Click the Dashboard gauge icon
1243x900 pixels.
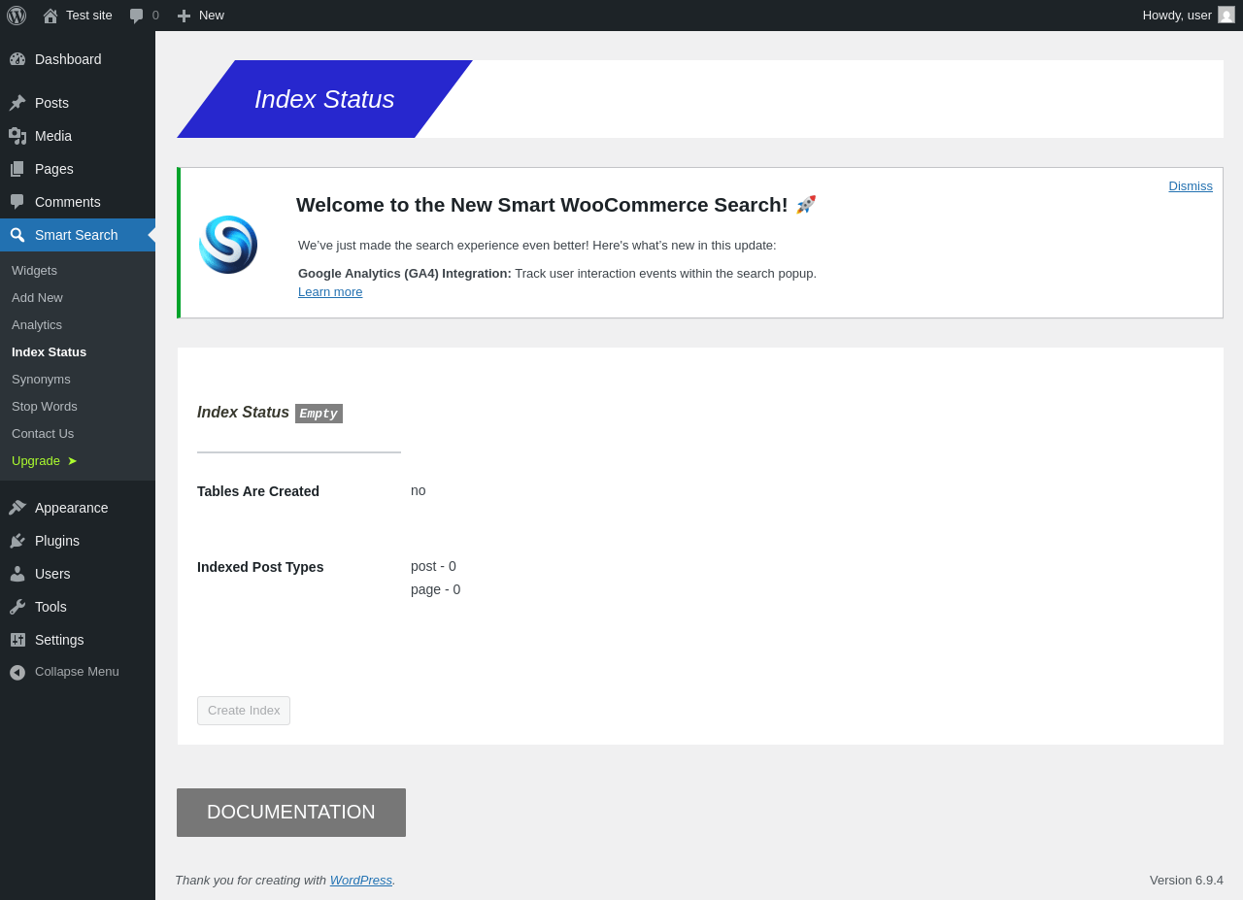17,59
